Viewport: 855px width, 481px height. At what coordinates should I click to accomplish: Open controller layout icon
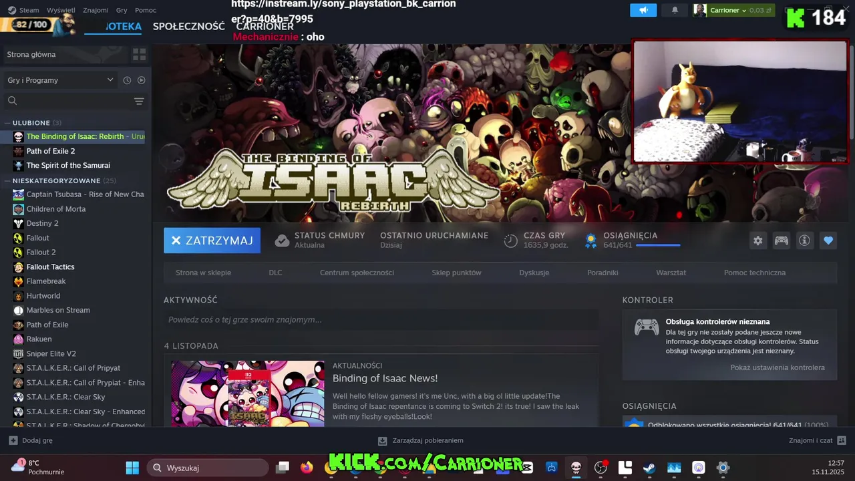(x=781, y=240)
